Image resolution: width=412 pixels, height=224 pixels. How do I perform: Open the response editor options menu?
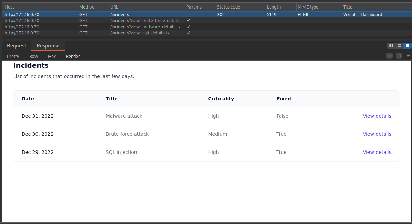pos(408,55)
